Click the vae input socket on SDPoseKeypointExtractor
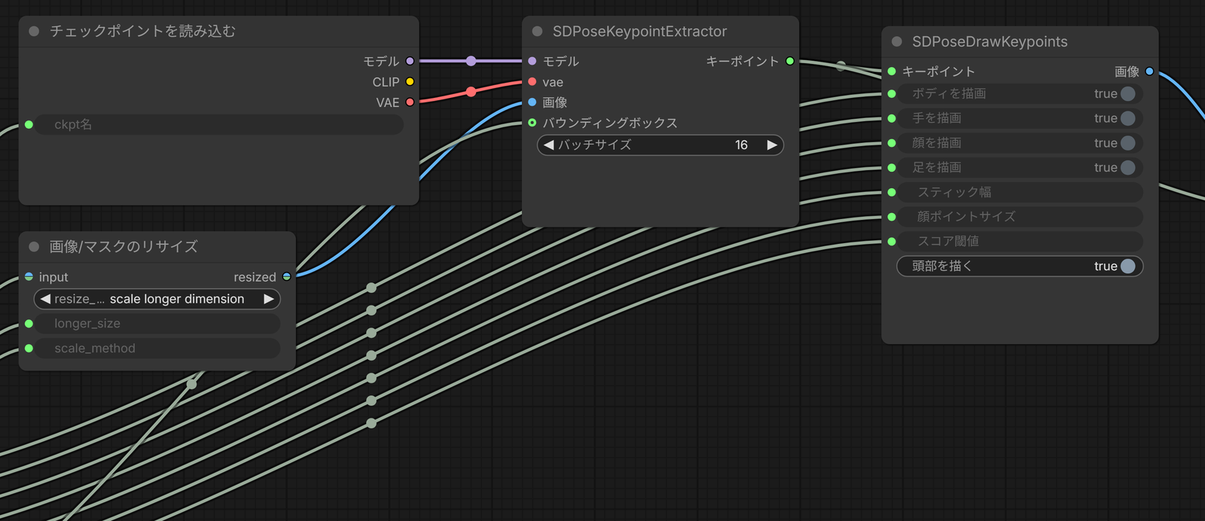The width and height of the screenshot is (1205, 521). click(x=532, y=81)
